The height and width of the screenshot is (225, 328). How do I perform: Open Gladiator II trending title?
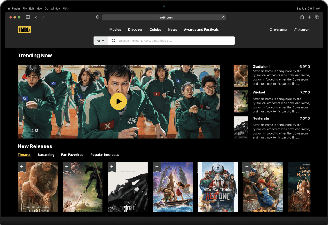[x=261, y=67]
